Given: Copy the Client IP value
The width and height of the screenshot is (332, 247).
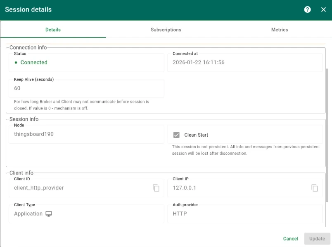Looking at the screenshot, I should (315, 188).
